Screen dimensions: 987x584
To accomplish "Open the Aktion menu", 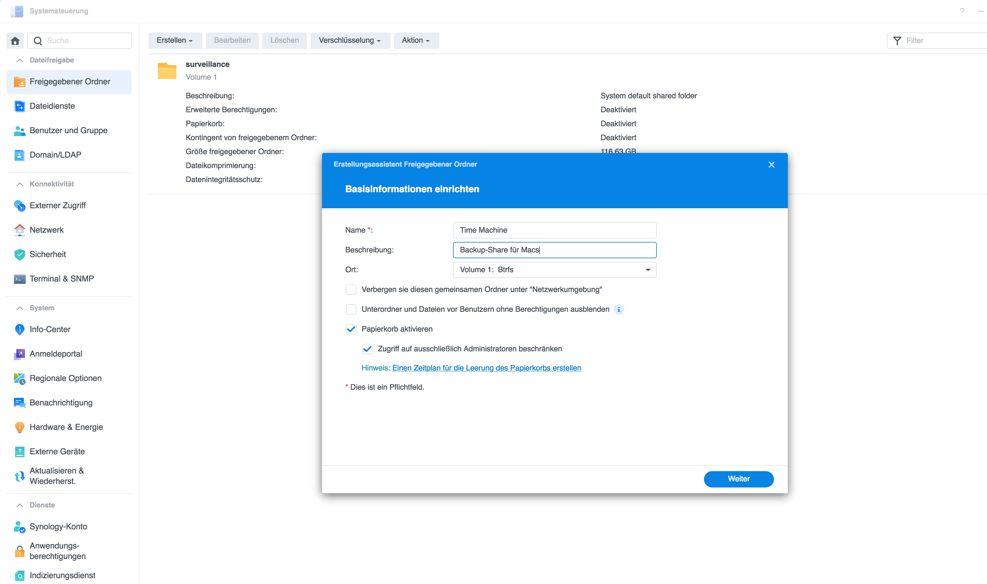I will [415, 40].
